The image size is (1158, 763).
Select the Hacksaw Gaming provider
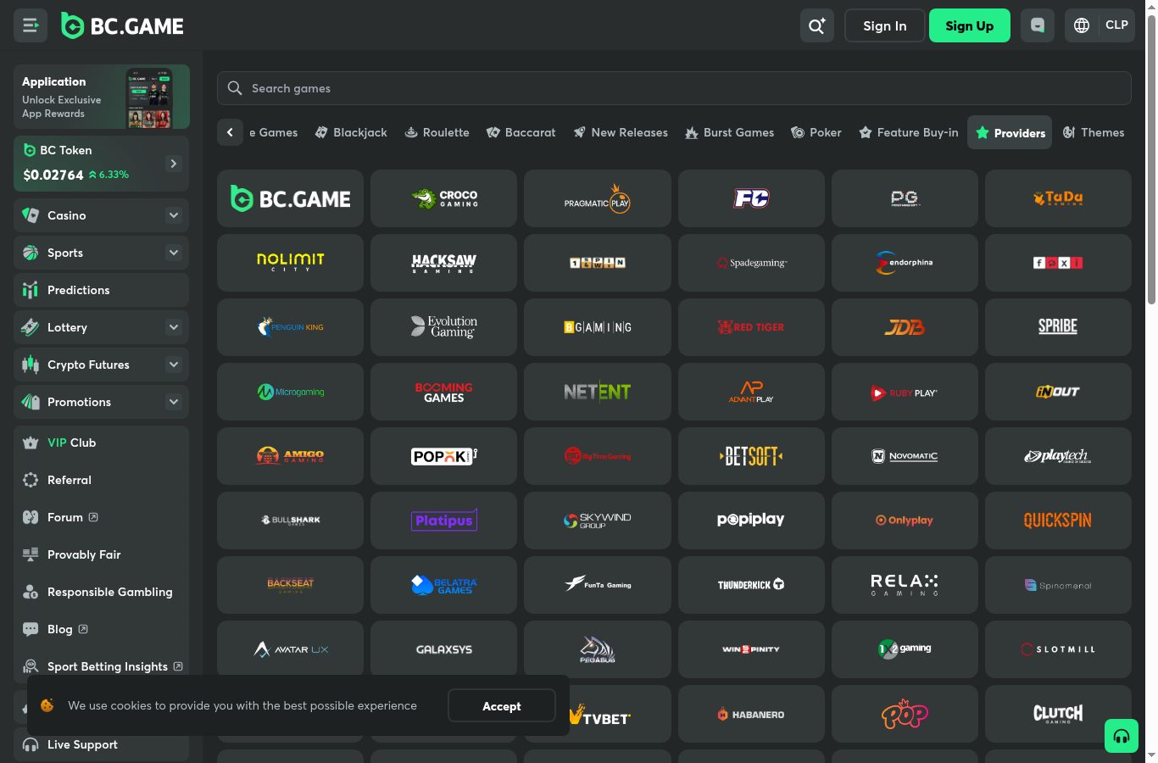443,263
